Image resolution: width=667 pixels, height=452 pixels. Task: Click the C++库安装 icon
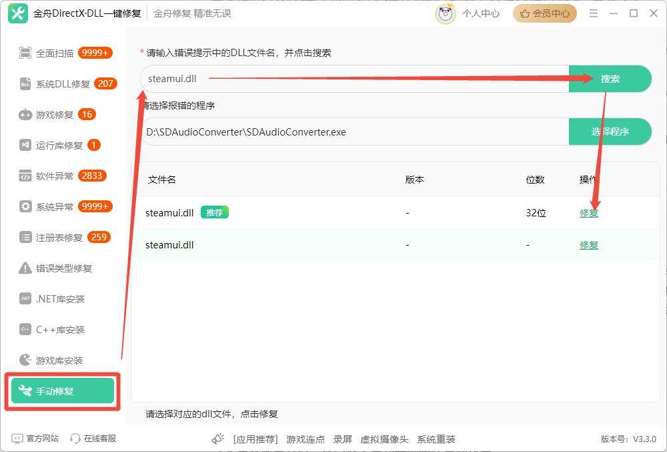click(x=25, y=329)
